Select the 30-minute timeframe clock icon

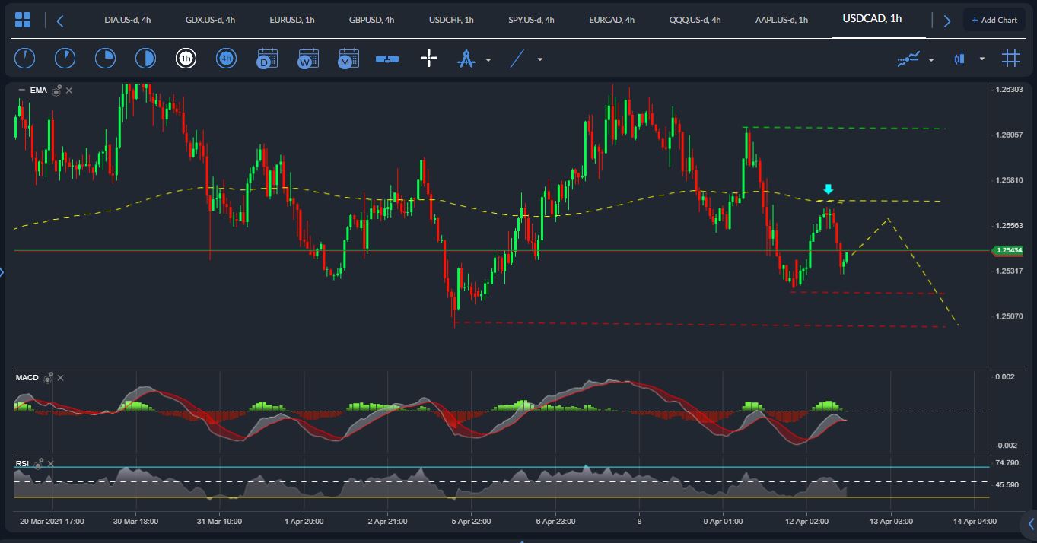point(145,58)
